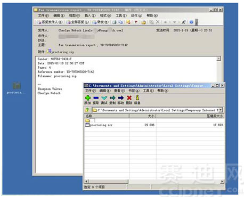Image resolution: width=244 pixels, height=197 pixels.
Task: Open the 工具 menu in the 7-Zip window
Action: tap(149, 91)
